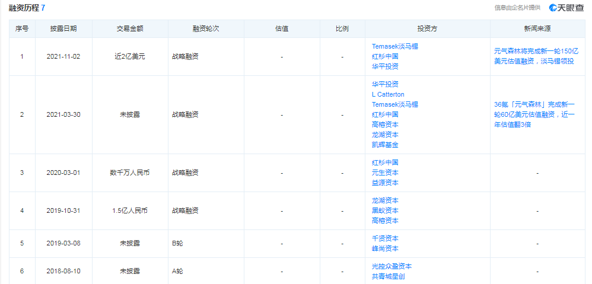Open 红杉中国 investor in the 2021-03-30 row
592x284 pixels.
click(x=385, y=114)
